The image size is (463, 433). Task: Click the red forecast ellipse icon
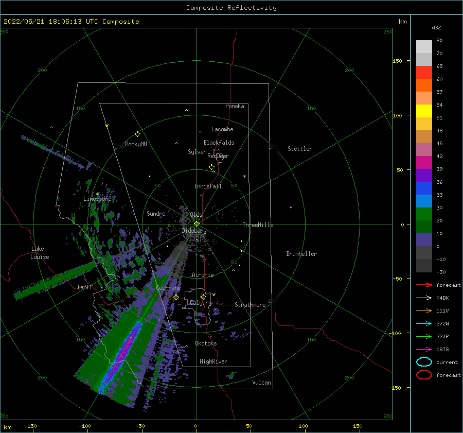point(424,375)
